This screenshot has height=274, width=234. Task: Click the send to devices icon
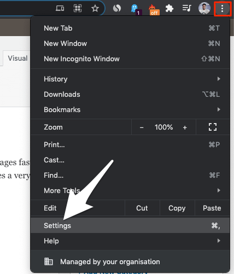pyautogui.click(x=60, y=8)
